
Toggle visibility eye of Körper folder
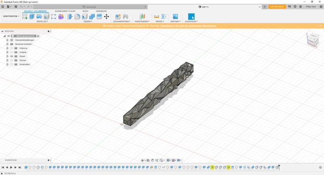tap(11, 56)
